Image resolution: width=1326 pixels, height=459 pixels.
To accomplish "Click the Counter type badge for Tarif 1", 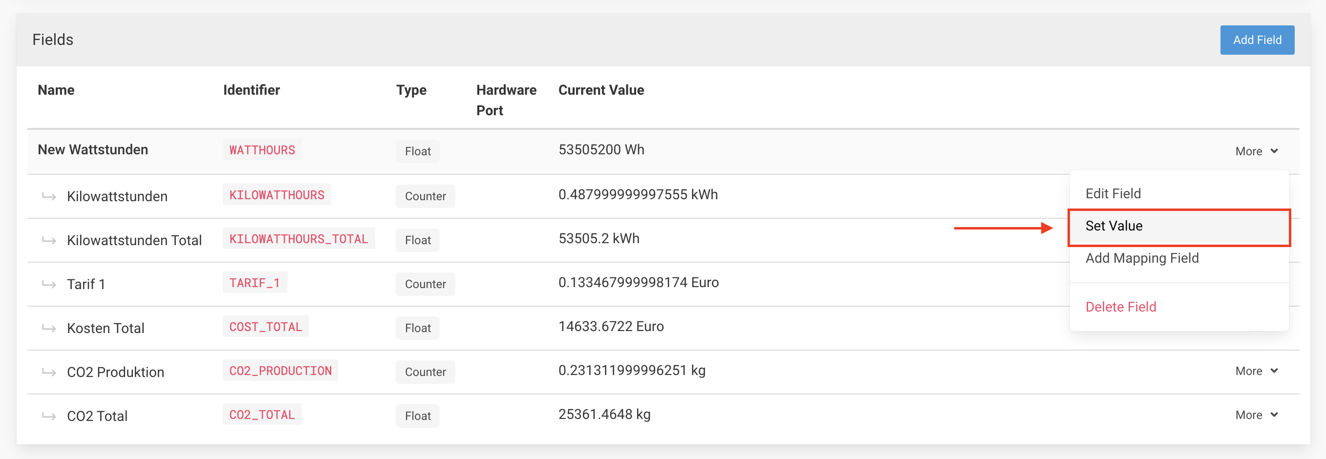I will [425, 284].
